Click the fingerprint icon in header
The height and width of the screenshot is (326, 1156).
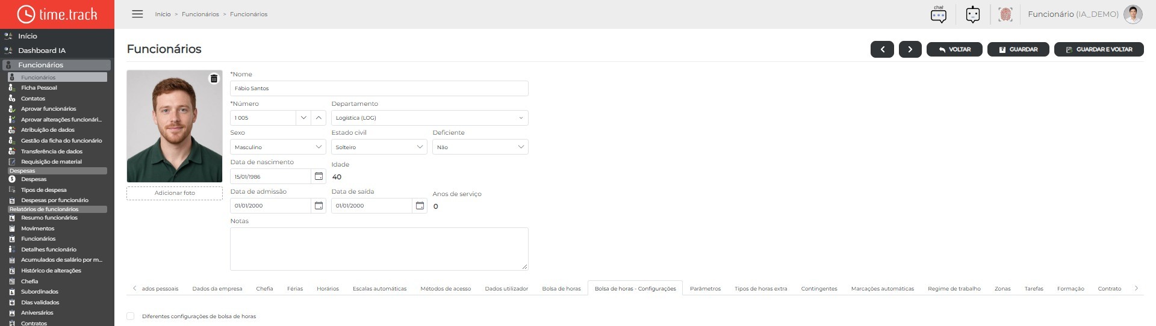point(1005,14)
